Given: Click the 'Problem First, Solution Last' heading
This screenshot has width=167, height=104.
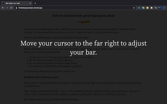Looking at the screenshot, I should click(41, 77).
